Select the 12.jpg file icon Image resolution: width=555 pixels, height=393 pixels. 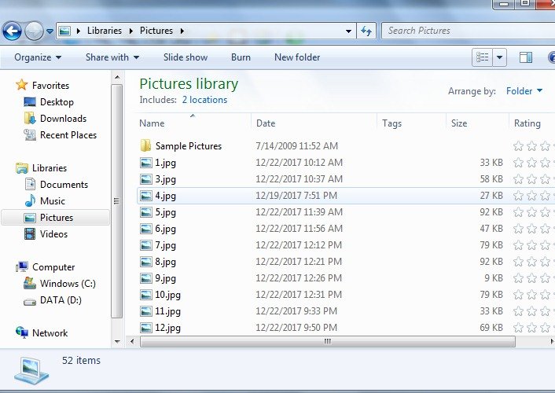146,328
